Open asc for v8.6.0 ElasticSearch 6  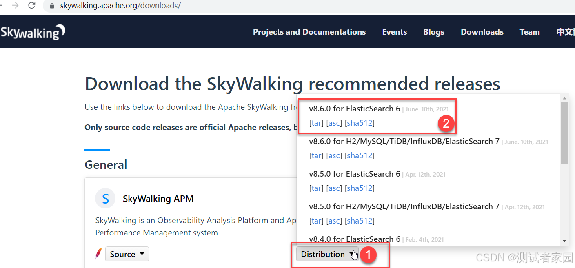click(334, 123)
